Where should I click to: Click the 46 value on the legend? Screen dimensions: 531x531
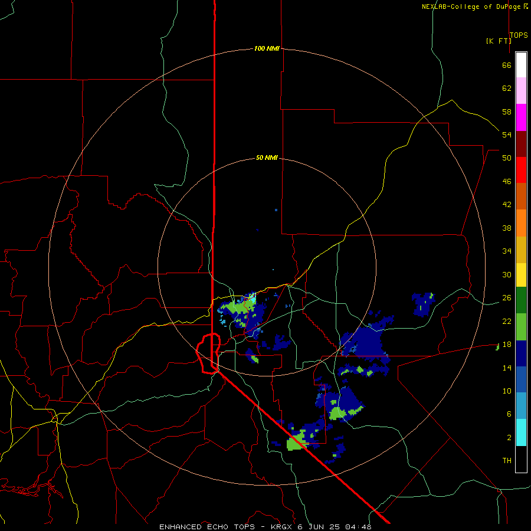[x=507, y=182]
